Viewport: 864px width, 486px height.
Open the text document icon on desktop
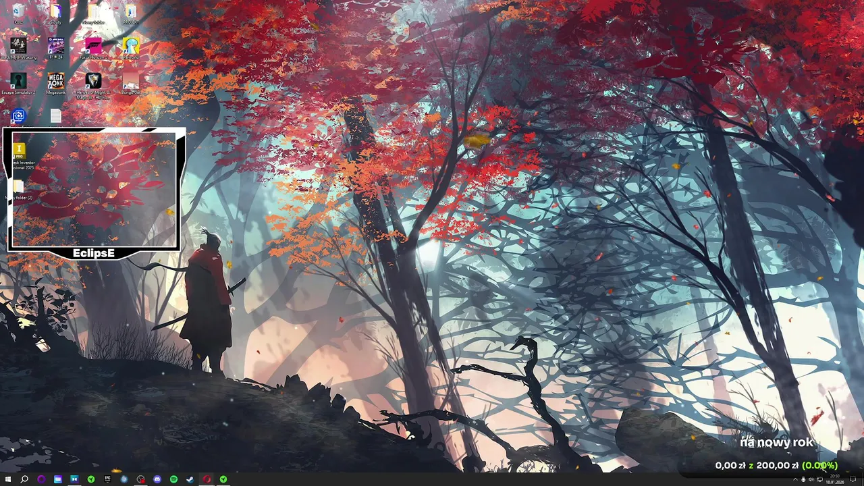point(56,117)
